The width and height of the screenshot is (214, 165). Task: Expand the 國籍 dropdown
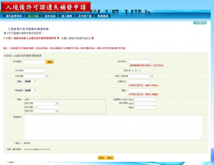click(30, 81)
